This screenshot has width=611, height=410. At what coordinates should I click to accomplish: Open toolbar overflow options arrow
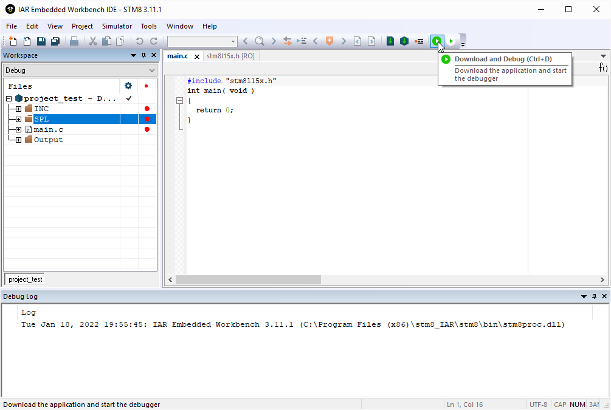[463, 45]
